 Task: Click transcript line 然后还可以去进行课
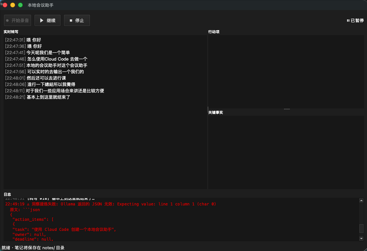pos(35,78)
